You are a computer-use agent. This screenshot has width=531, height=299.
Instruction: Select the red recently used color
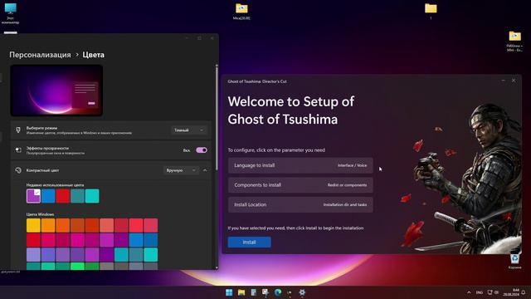[63, 196]
